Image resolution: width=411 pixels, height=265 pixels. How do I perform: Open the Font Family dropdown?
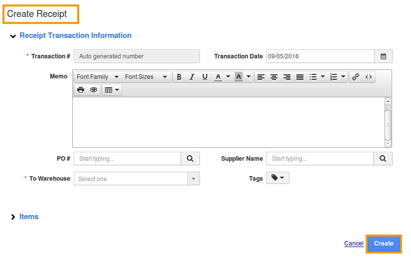click(x=98, y=77)
